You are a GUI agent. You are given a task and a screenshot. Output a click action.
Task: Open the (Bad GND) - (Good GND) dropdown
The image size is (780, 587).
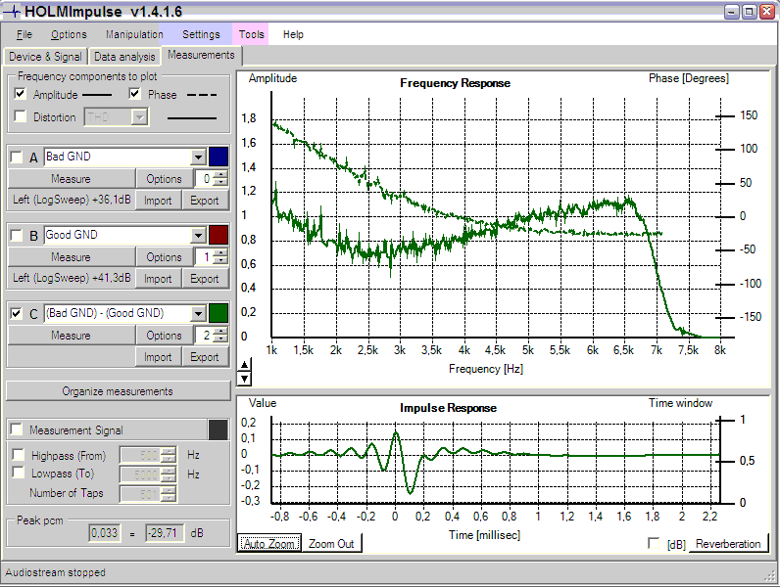click(x=198, y=313)
